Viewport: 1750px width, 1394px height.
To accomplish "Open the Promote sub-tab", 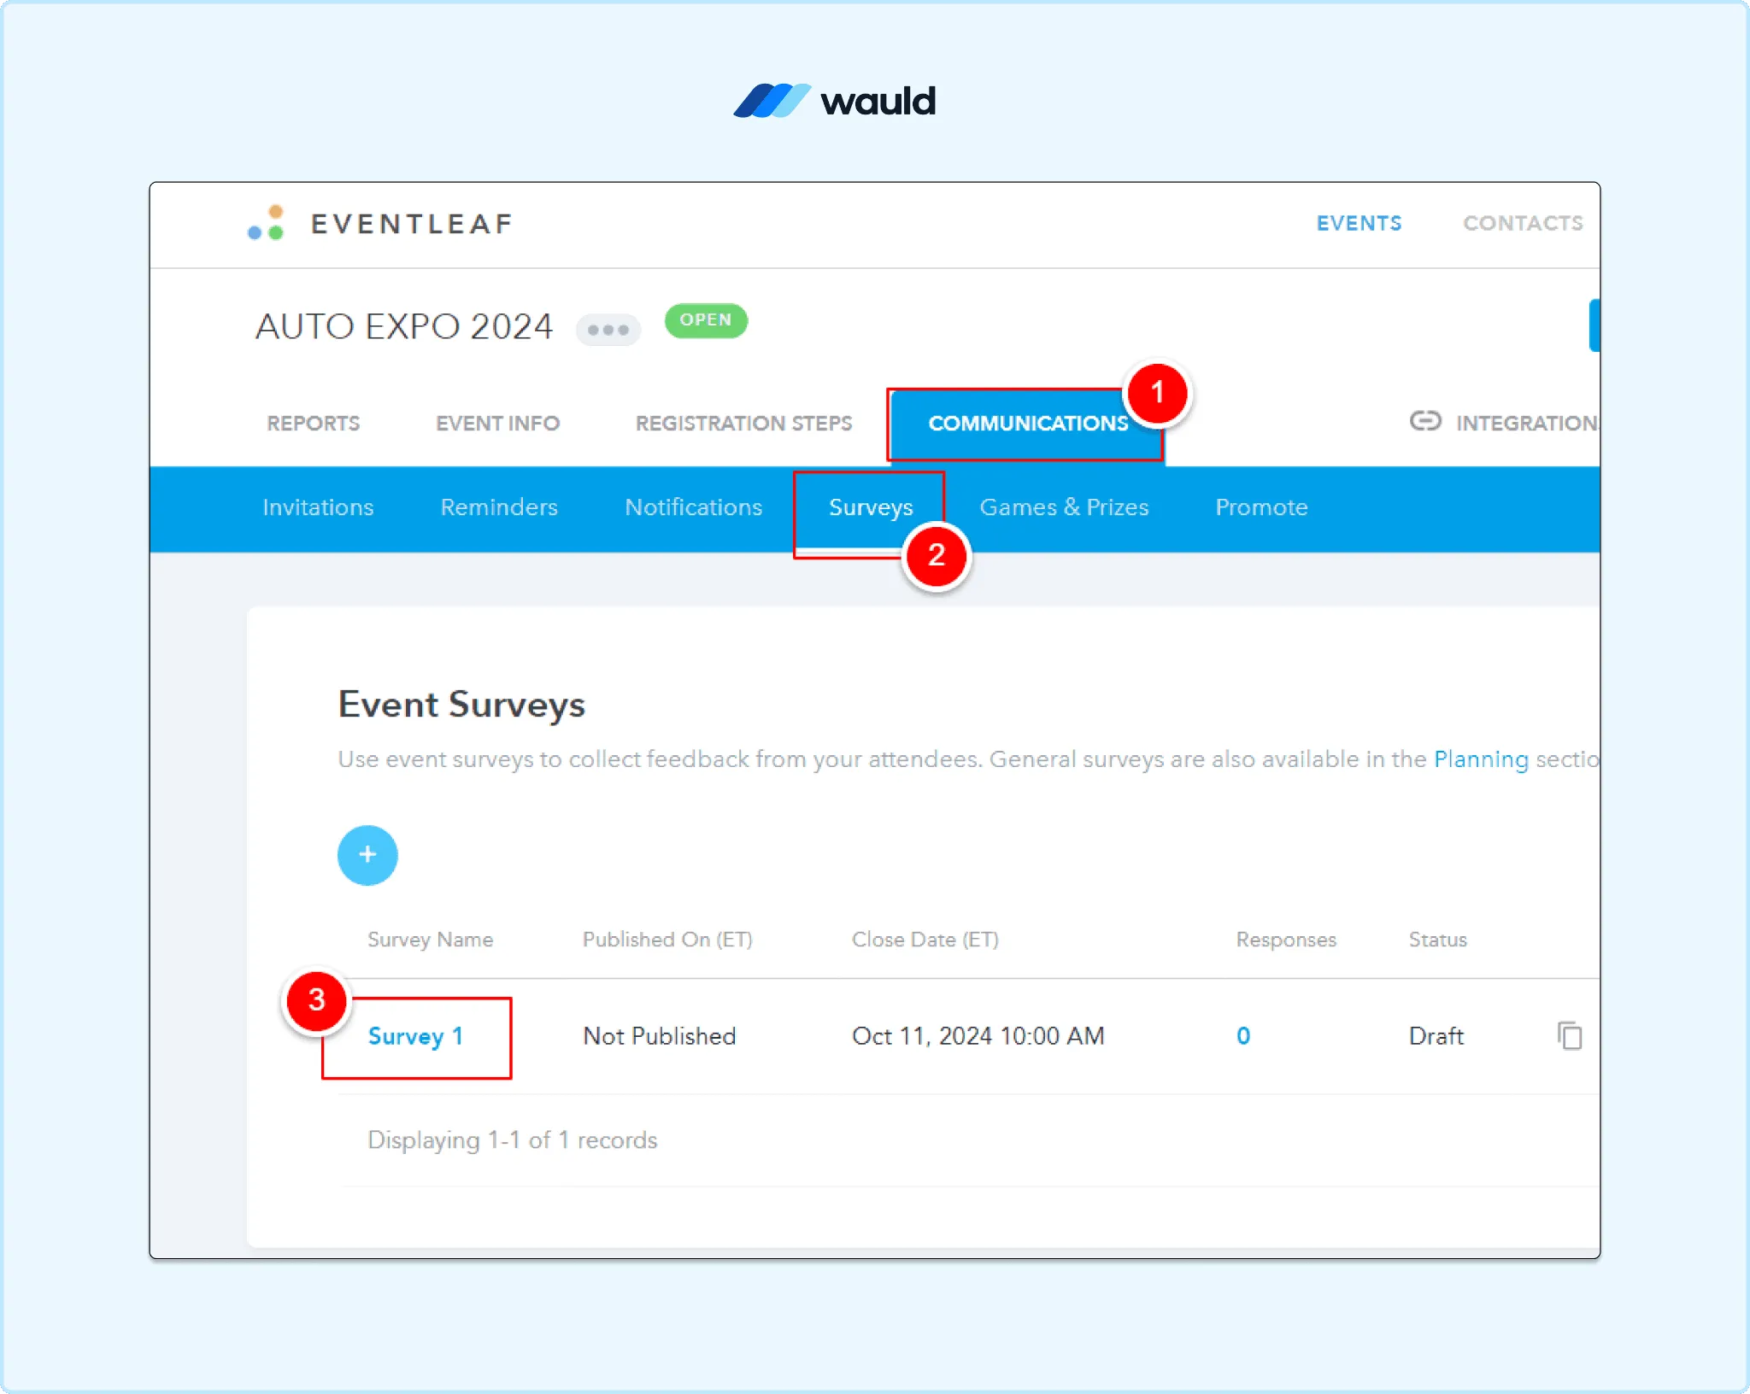I will 1261,507.
